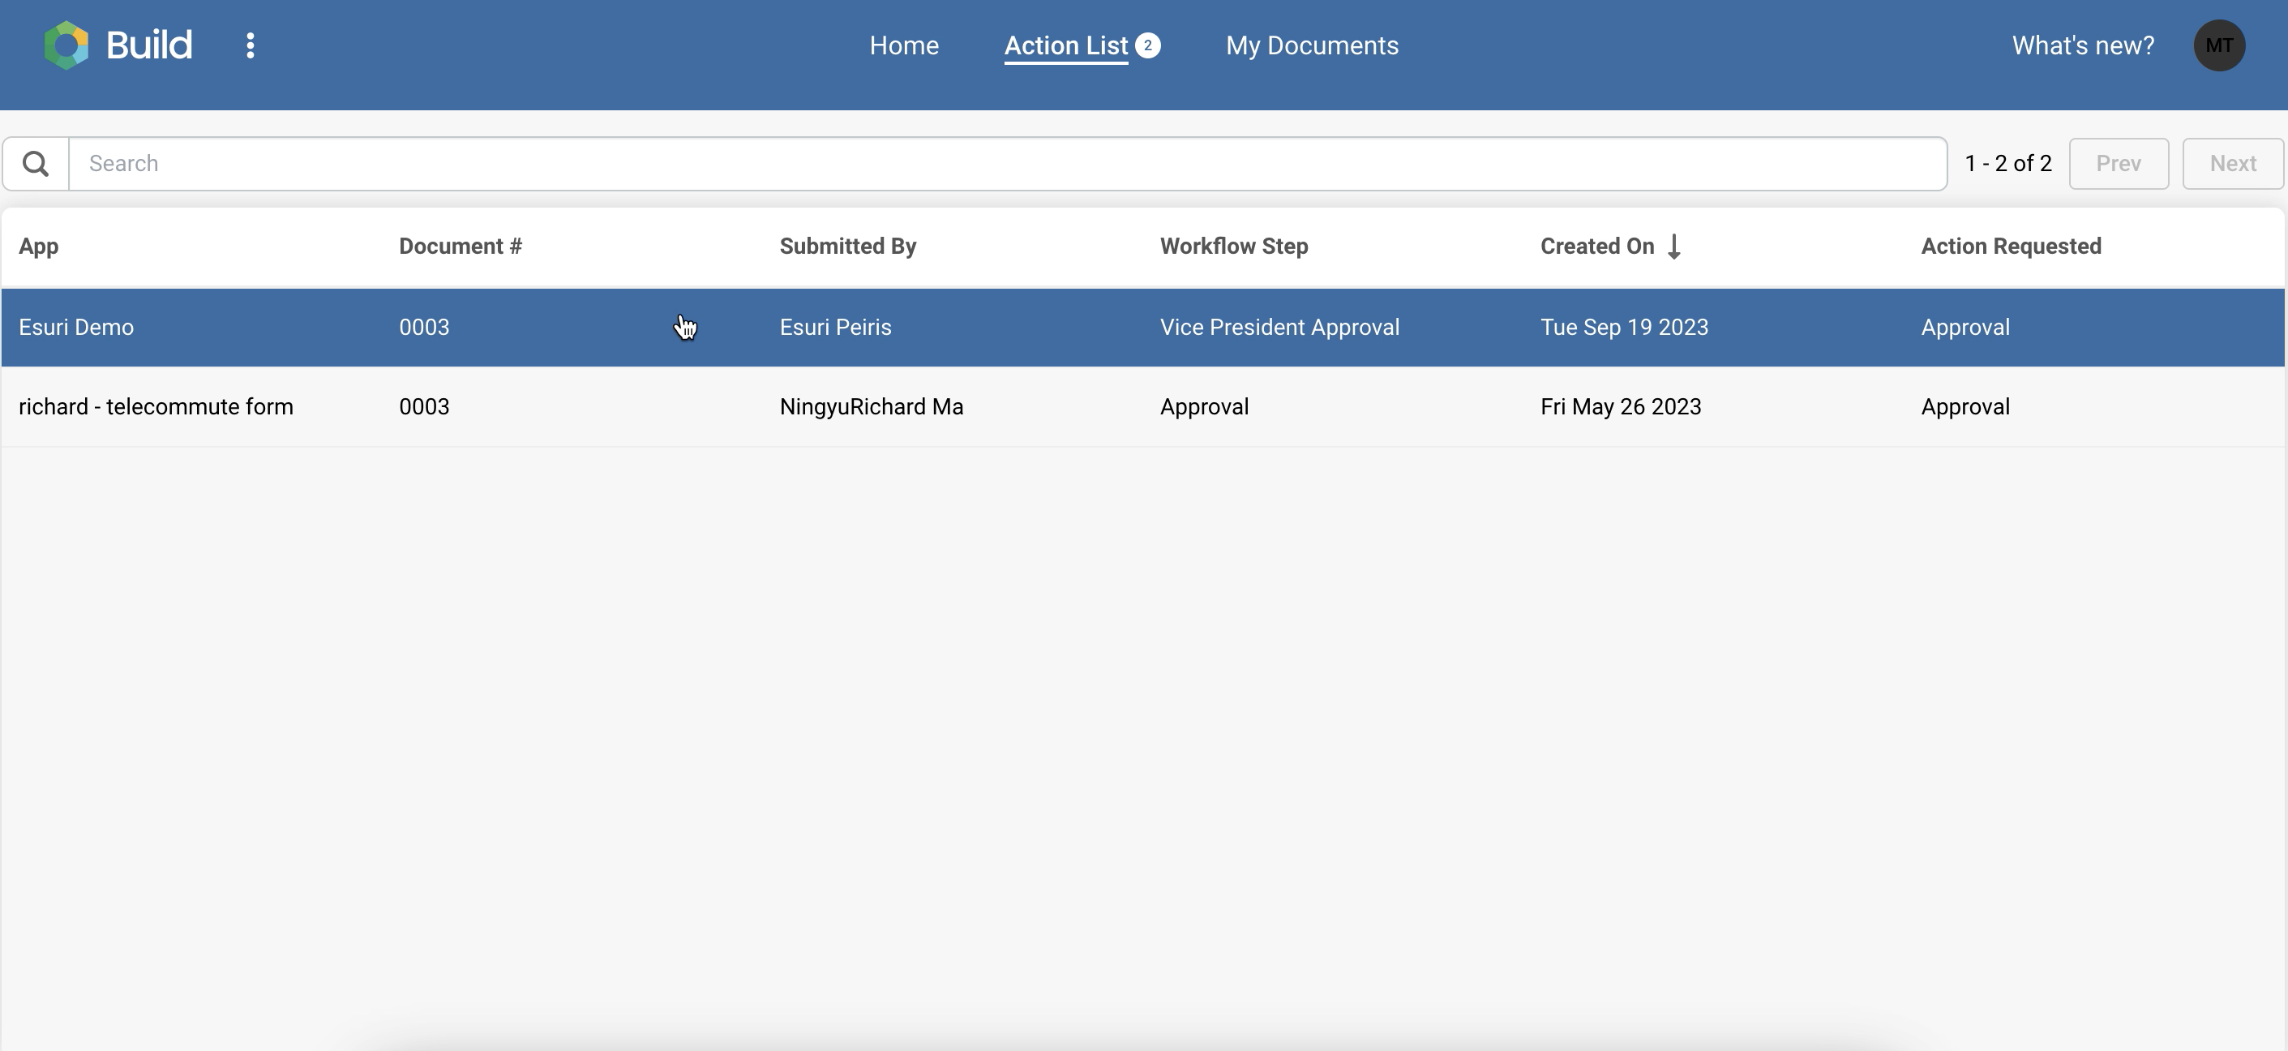Click the magnifying glass search icon
The height and width of the screenshot is (1051, 2288).
[36, 164]
